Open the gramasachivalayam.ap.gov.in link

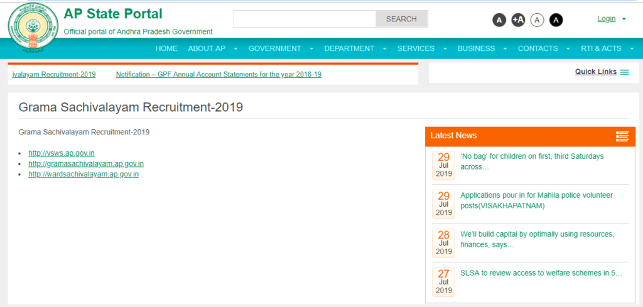tap(86, 164)
